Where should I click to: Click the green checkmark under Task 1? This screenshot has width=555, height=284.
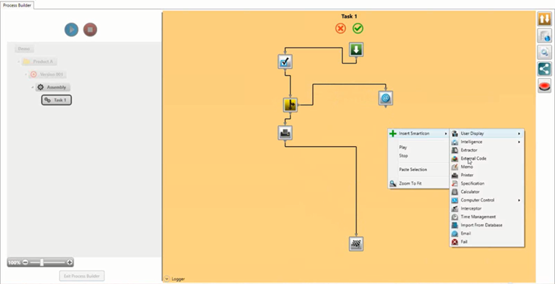coord(358,28)
